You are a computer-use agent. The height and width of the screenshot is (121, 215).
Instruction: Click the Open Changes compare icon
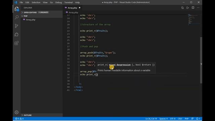(182, 8)
